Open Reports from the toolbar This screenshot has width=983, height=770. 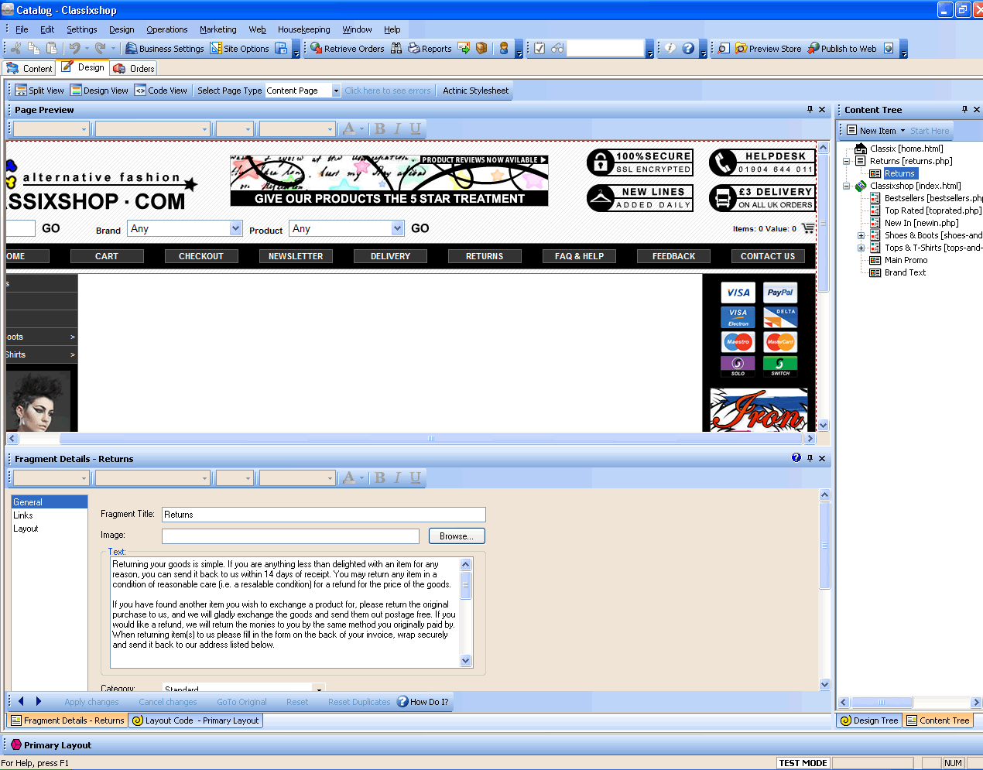414,49
